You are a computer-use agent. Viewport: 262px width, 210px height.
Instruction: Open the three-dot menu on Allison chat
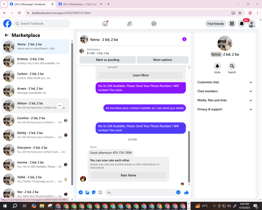pyautogui.click(x=60, y=106)
